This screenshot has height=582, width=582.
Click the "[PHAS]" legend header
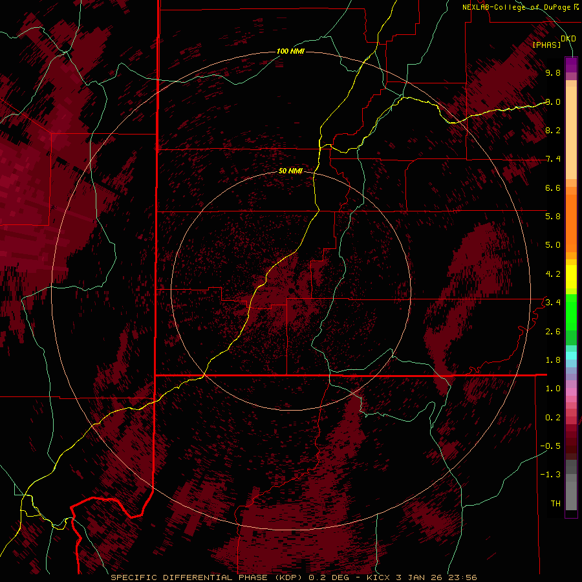pos(546,45)
